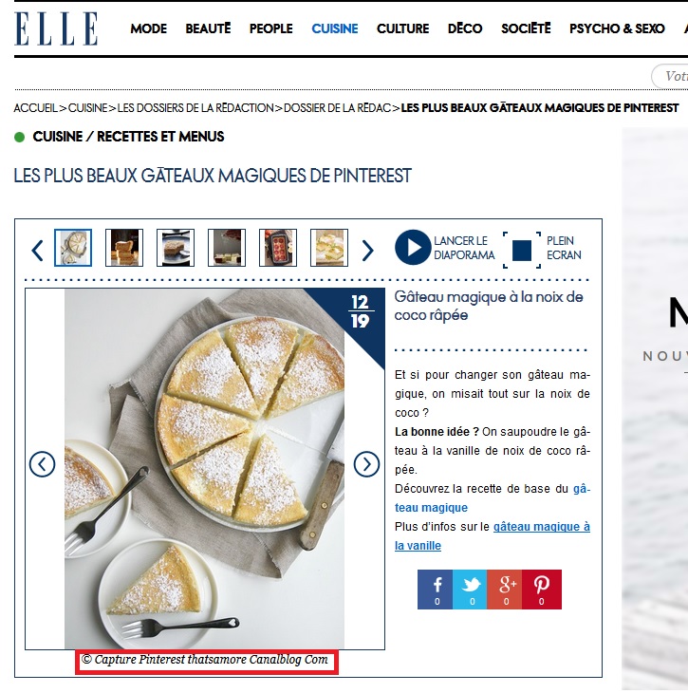Open the Psycho & Sexo section
This screenshot has height=693, width=688.
point(617,28)
